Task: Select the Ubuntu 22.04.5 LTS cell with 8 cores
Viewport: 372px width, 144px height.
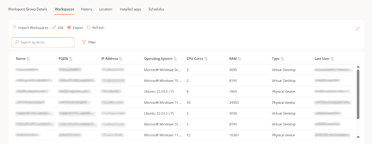Action: click(x=159, y=92)
